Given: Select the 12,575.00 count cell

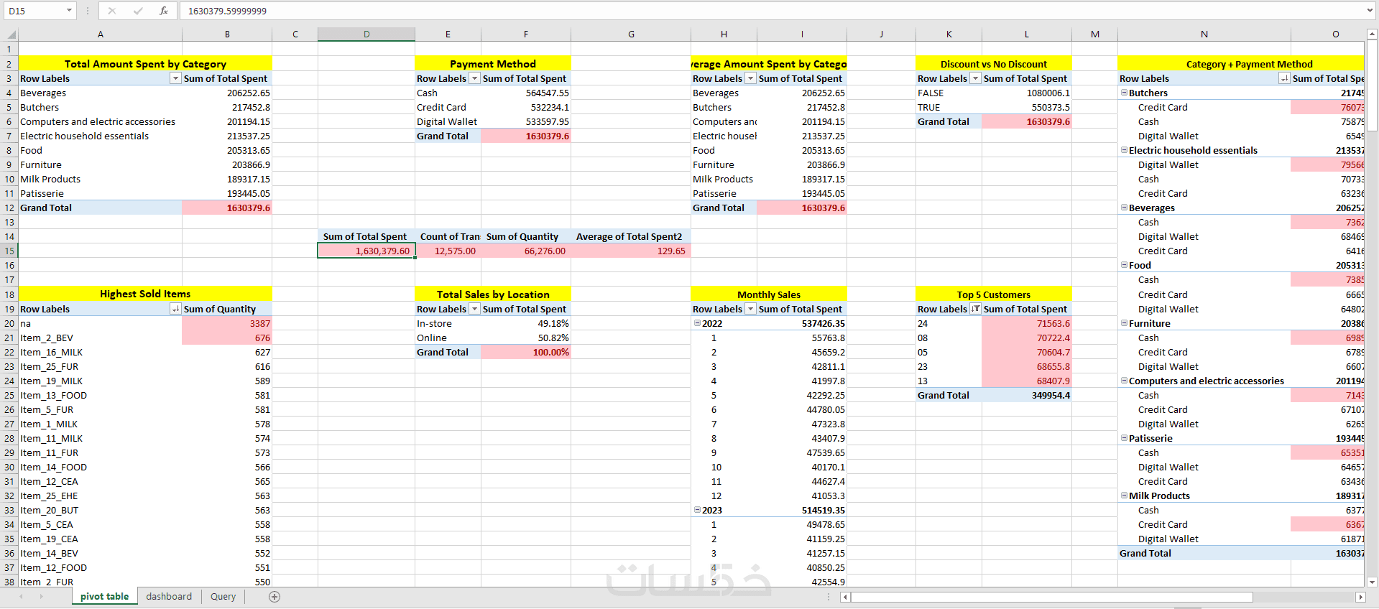Looking at the screenshot, I should pos(448,251).
